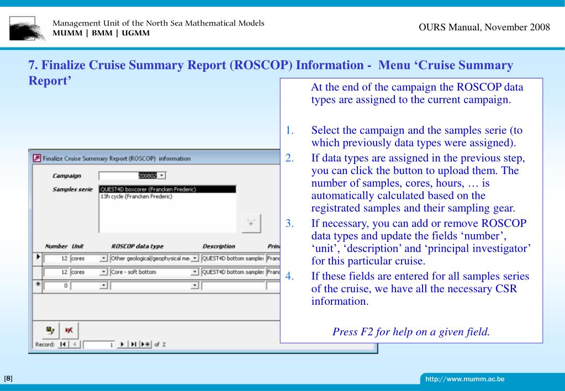Image resolution: width=565 pixels, height=391 pixels.
Task: Click the 'Unit' column header
Action: tap(77, 246)
